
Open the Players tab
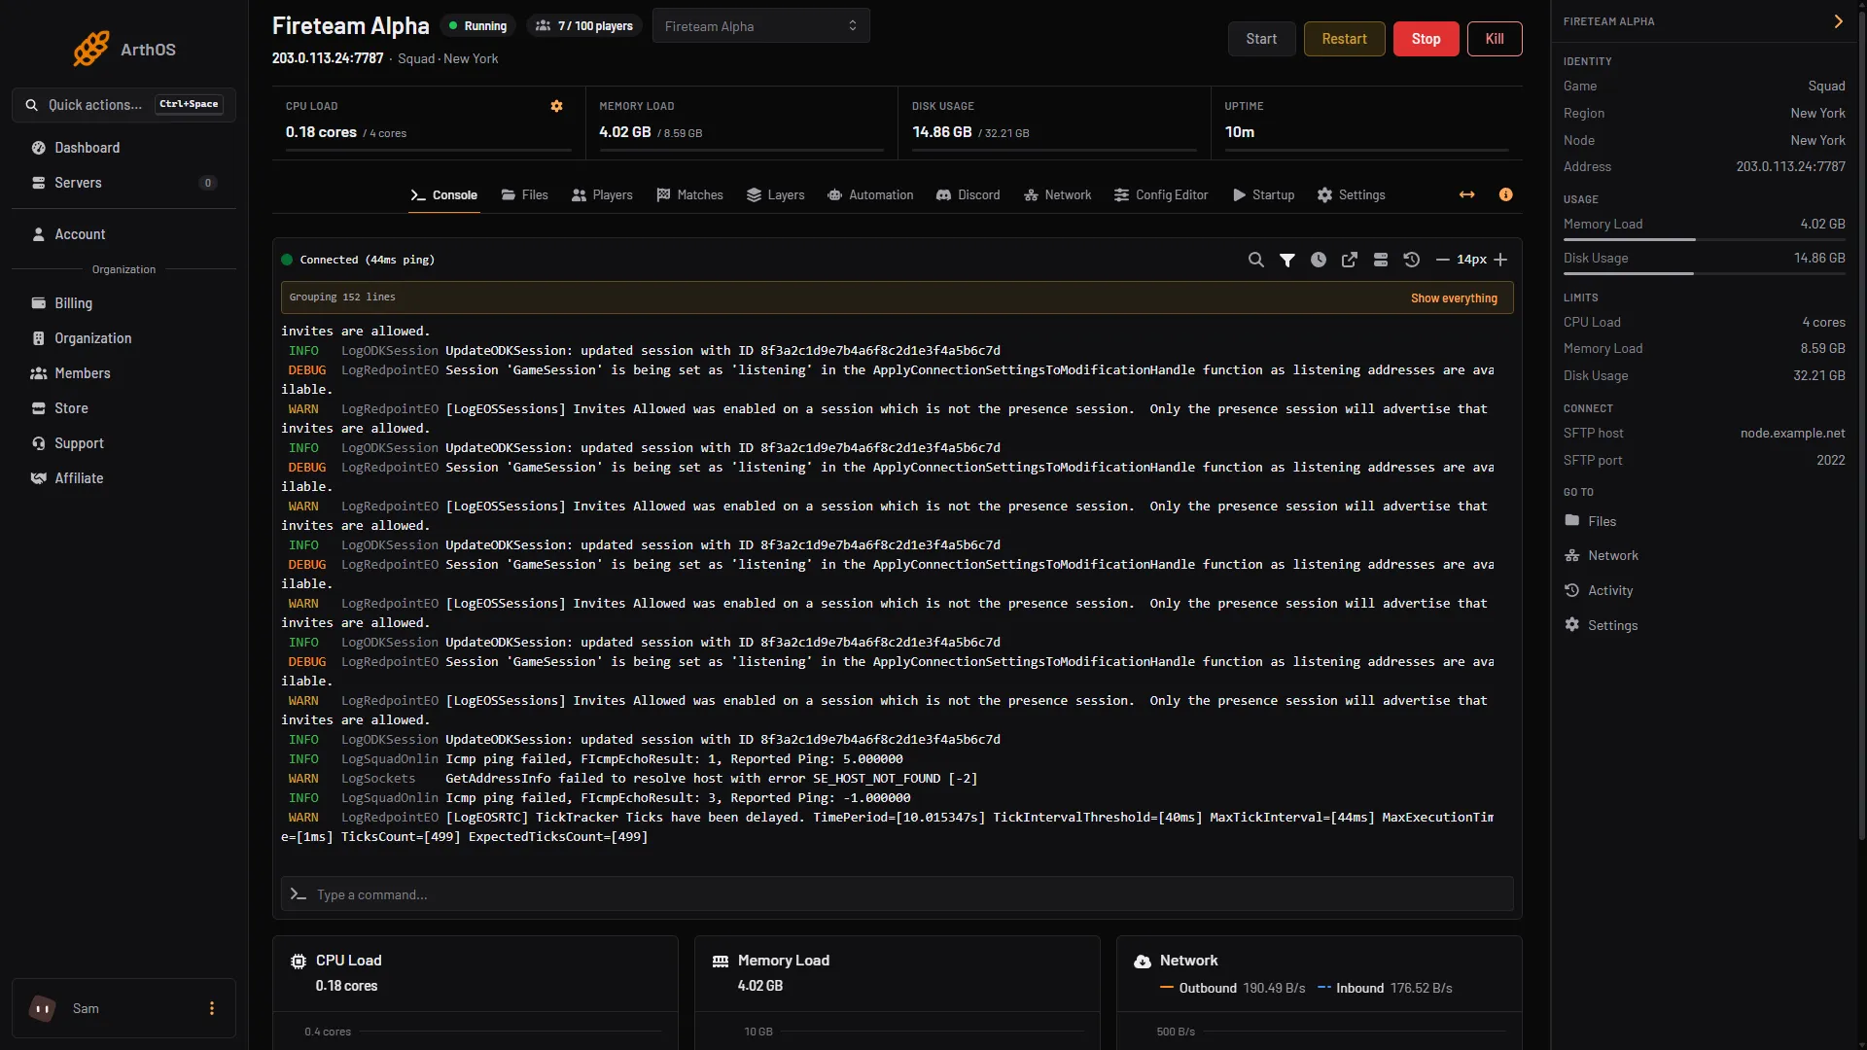point(602,195)
